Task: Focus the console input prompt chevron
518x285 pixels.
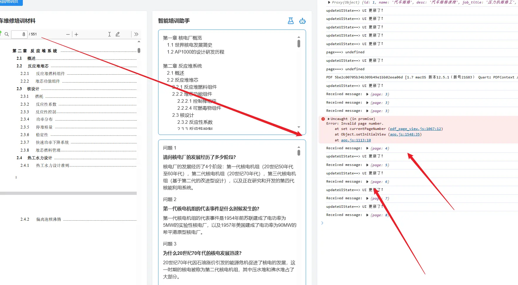Action: (322, 223)
